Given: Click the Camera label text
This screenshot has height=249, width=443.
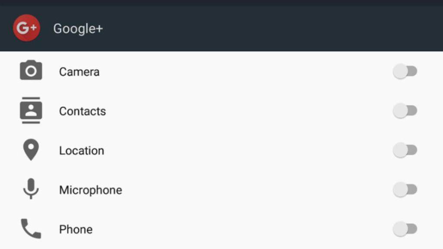Looking at the screenshot, I should [x=79, y=72].
